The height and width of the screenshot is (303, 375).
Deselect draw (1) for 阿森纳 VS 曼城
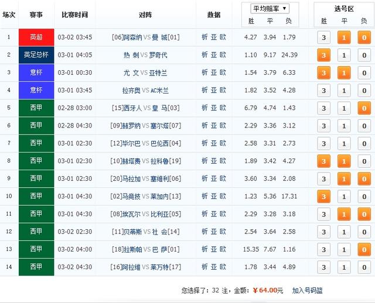click(x=344, y=37)
